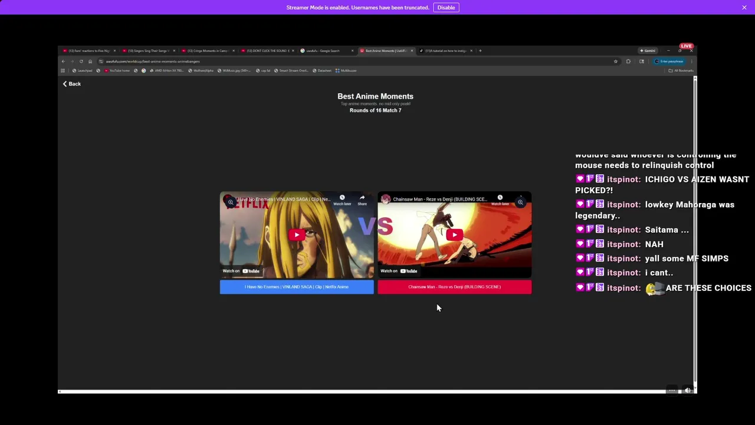Click chat message 'lowkey Mahoraga was legendary..'
This screenshot has height=425, width=755.
click(x=655, y=210)
